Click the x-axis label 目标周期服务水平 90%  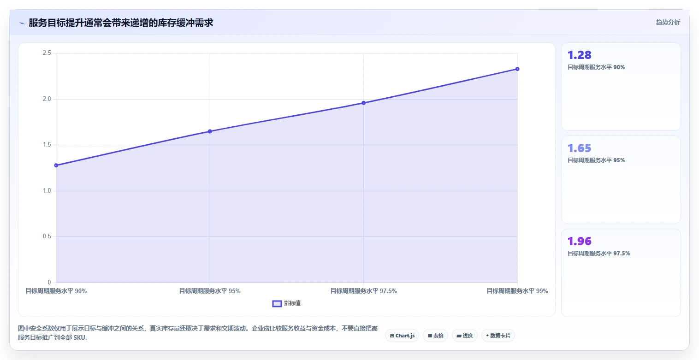point(56,291)
